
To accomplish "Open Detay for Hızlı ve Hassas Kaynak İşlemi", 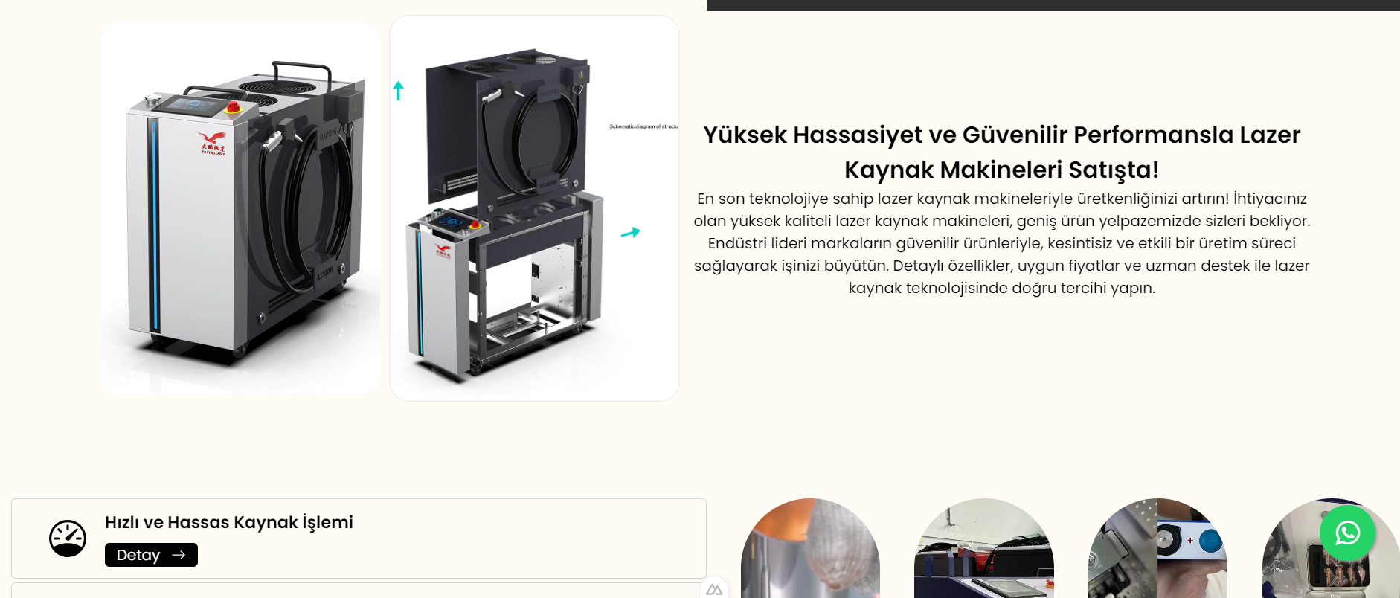I will (151, 555).
